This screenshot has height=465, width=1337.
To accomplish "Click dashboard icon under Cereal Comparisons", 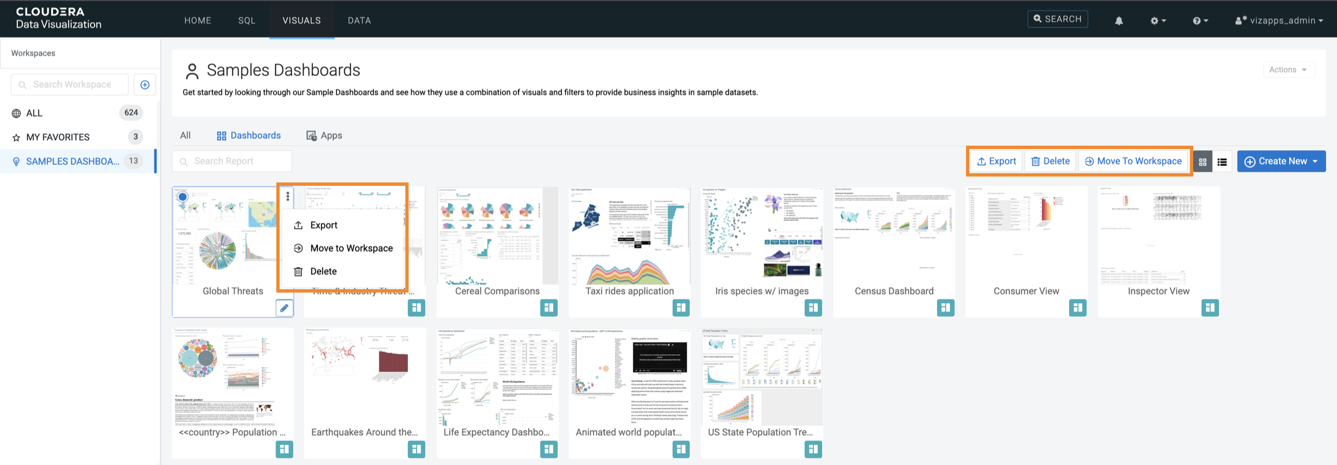I will pyautogui.click(x=548, y=308).
